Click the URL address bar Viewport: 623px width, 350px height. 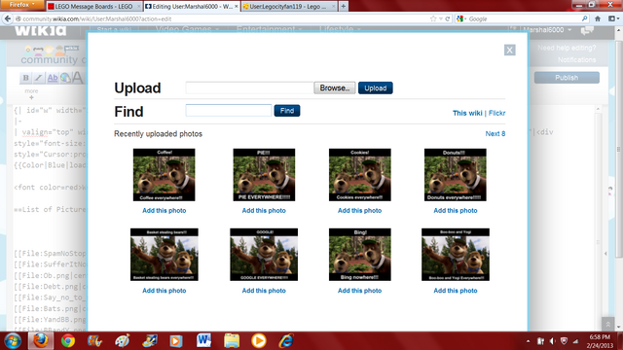pos(223,18)
